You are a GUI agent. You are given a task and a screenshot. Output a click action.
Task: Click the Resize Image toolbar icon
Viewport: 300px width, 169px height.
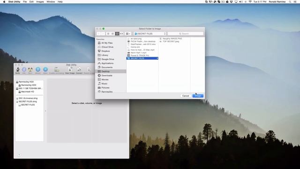(x=89, y=70)
